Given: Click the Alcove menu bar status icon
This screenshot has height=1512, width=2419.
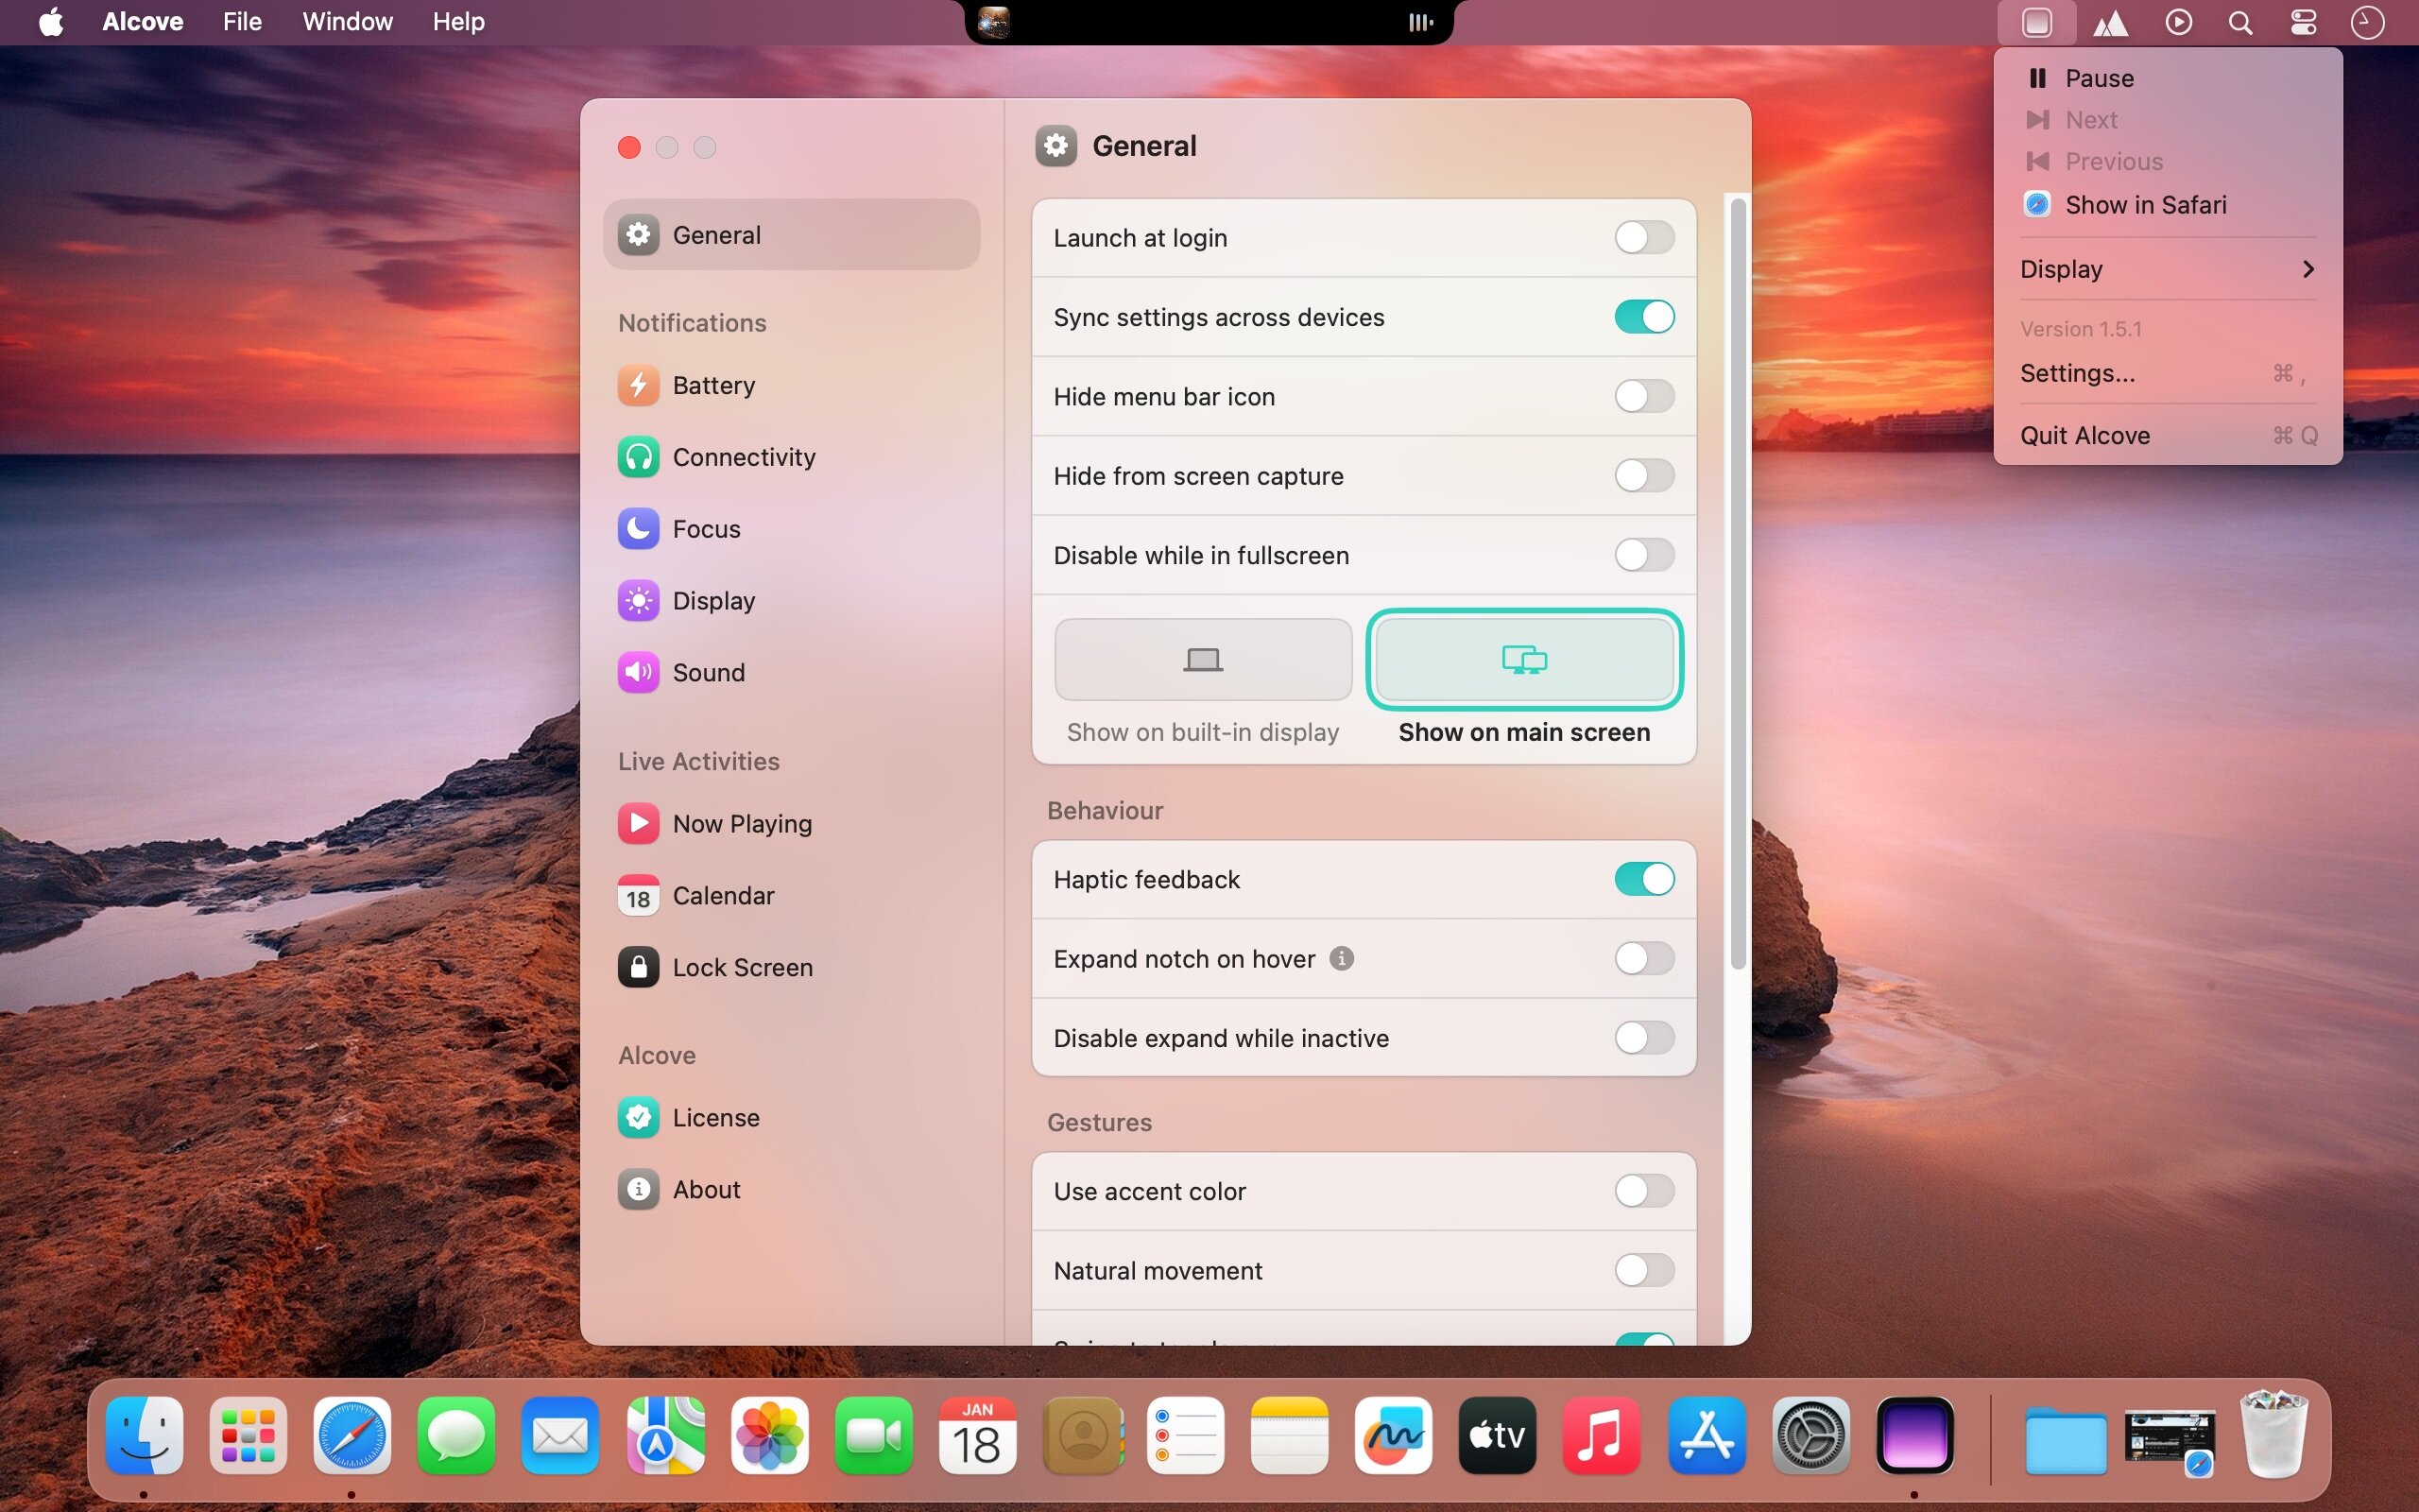Looking at the screenshot, I should [2036, 22].
